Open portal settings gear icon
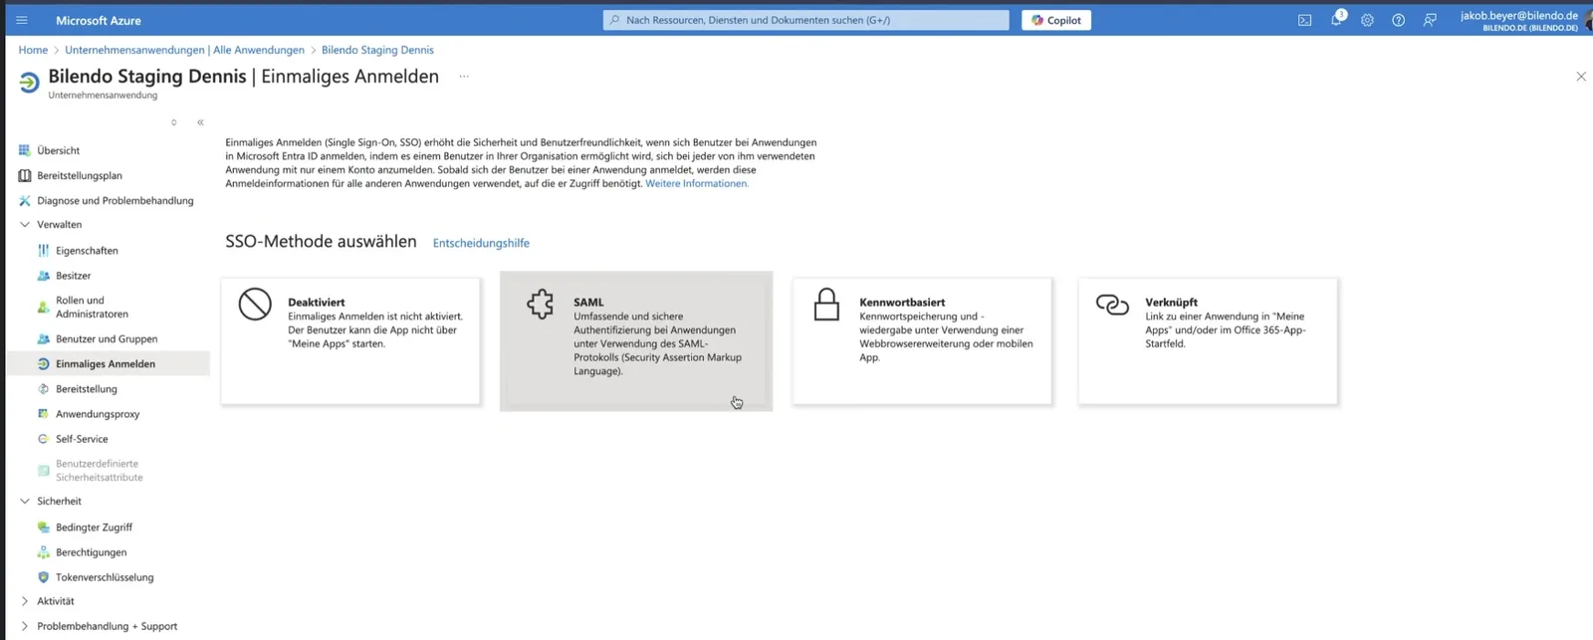 1367,20
